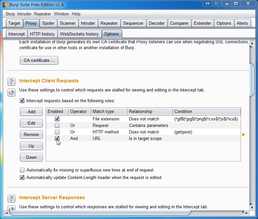Open the Repeater menu in menu bar

[x=42, y=14]
